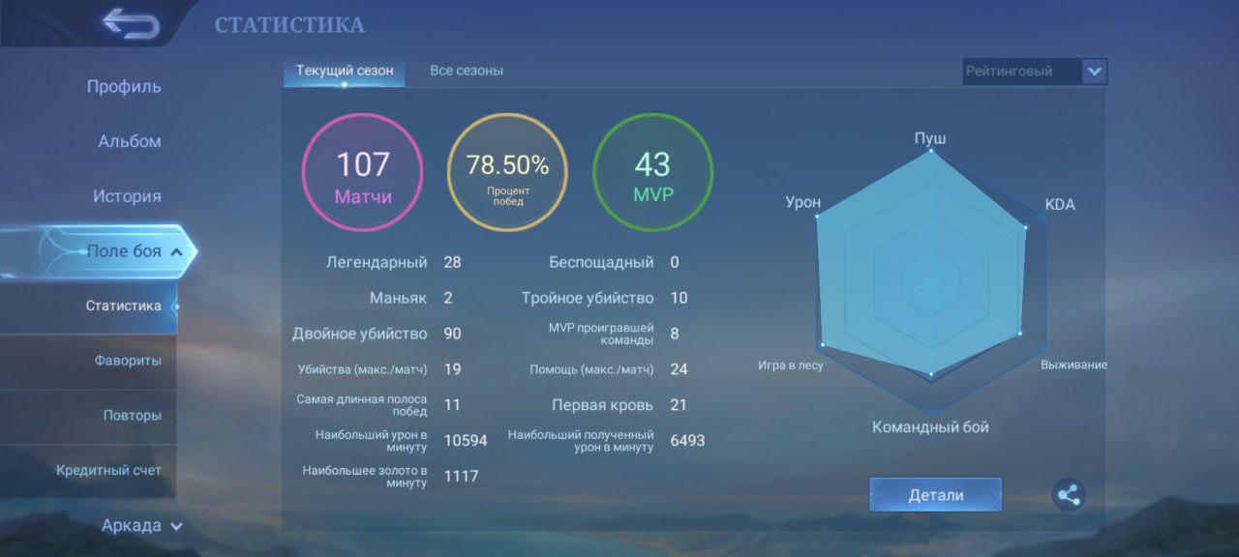Switch to the Все сезоны tab

click(x=466, y=71)
